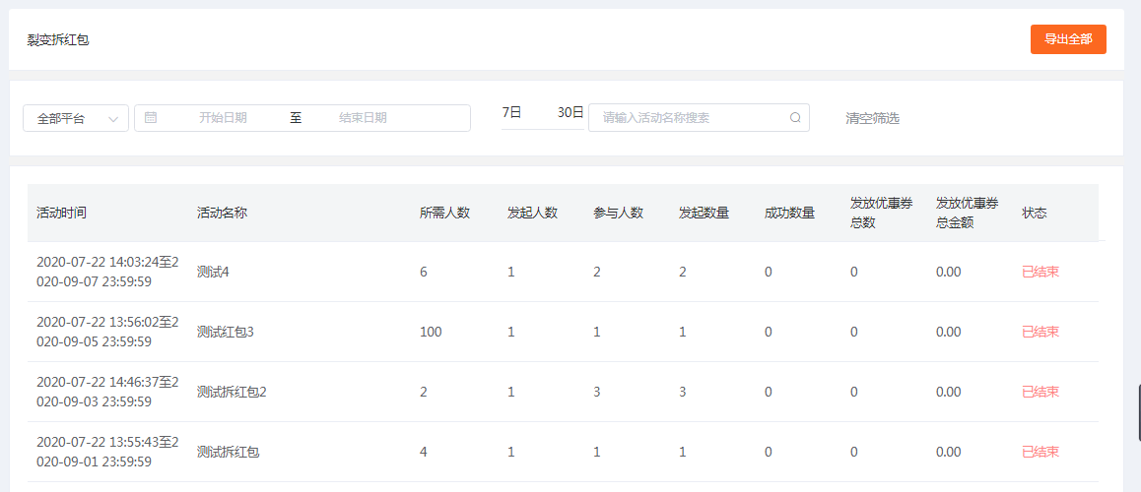Click the 测试拆红包 activity row
Image resolution: width=1141 pixels, height=492 pixels.
click(x=563, y=452)
